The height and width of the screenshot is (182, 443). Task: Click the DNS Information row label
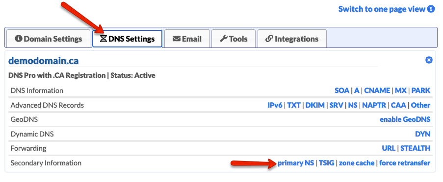[x=37, y=91]
